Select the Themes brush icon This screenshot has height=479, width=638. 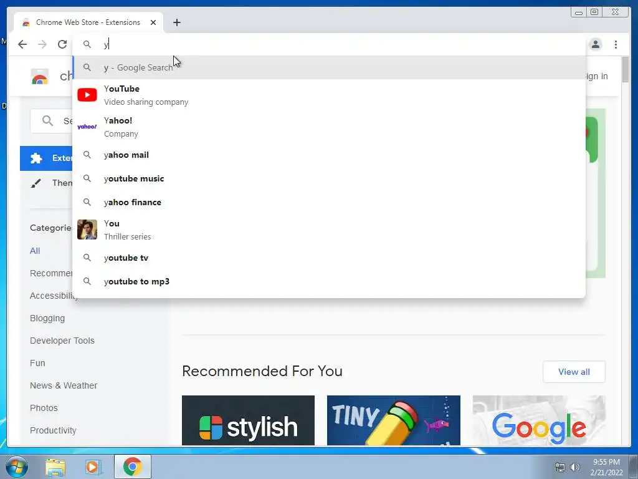point(36,183)
